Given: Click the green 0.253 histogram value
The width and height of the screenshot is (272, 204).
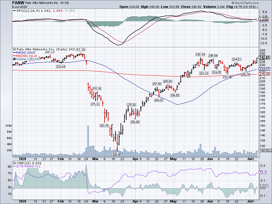Looking at the screenshot, I should 70,11.
